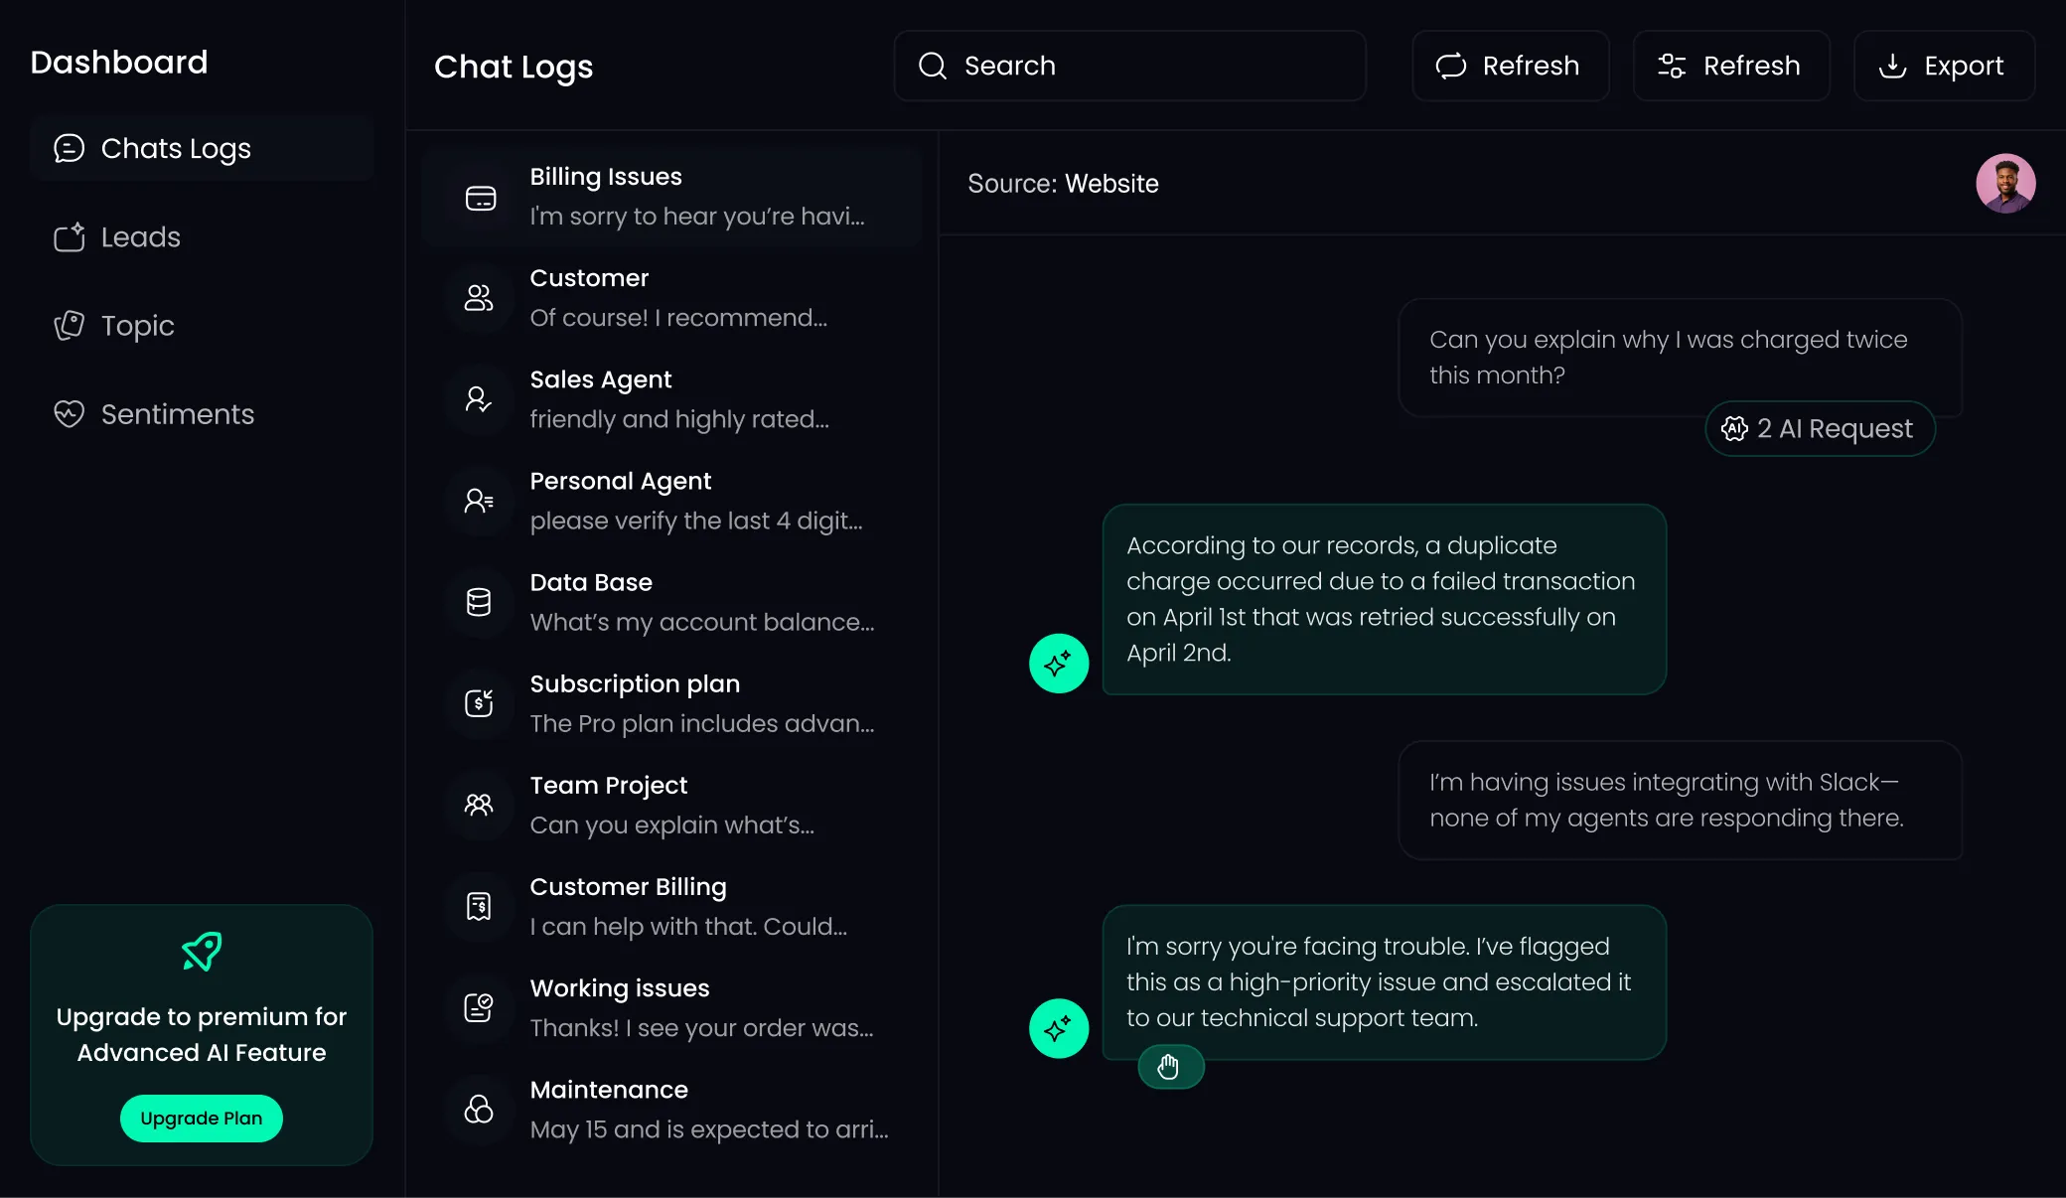Open the Chats Logs sidebar item
Screen dimensions: 2066x1198
point(175,149)
